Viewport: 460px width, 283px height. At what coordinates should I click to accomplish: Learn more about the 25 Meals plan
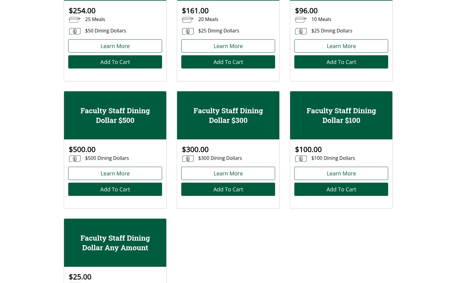[x=115, y=46]
